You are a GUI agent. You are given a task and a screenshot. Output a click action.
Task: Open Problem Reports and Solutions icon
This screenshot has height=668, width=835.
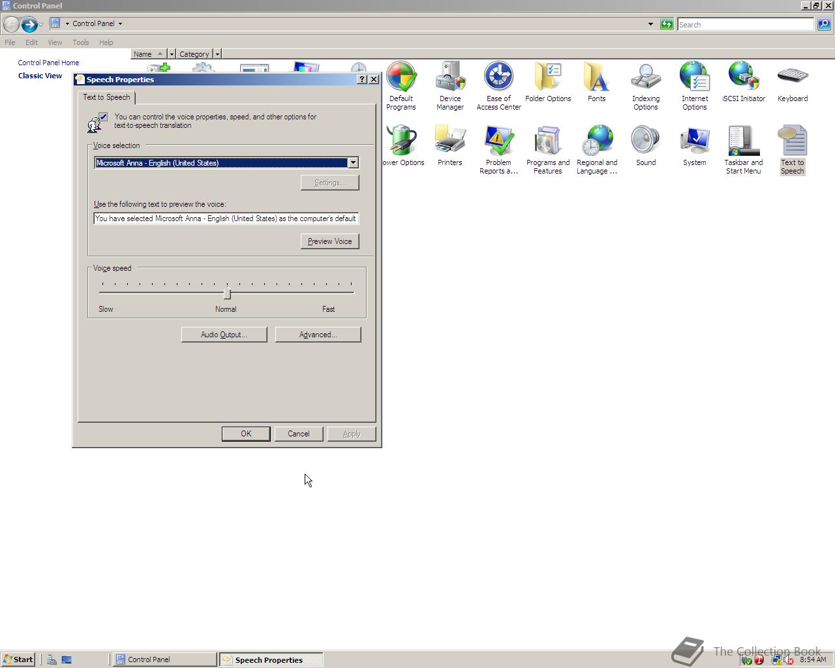[x=499, y=149]
